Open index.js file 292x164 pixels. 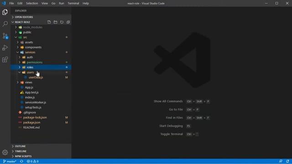(x=41, y=97)
